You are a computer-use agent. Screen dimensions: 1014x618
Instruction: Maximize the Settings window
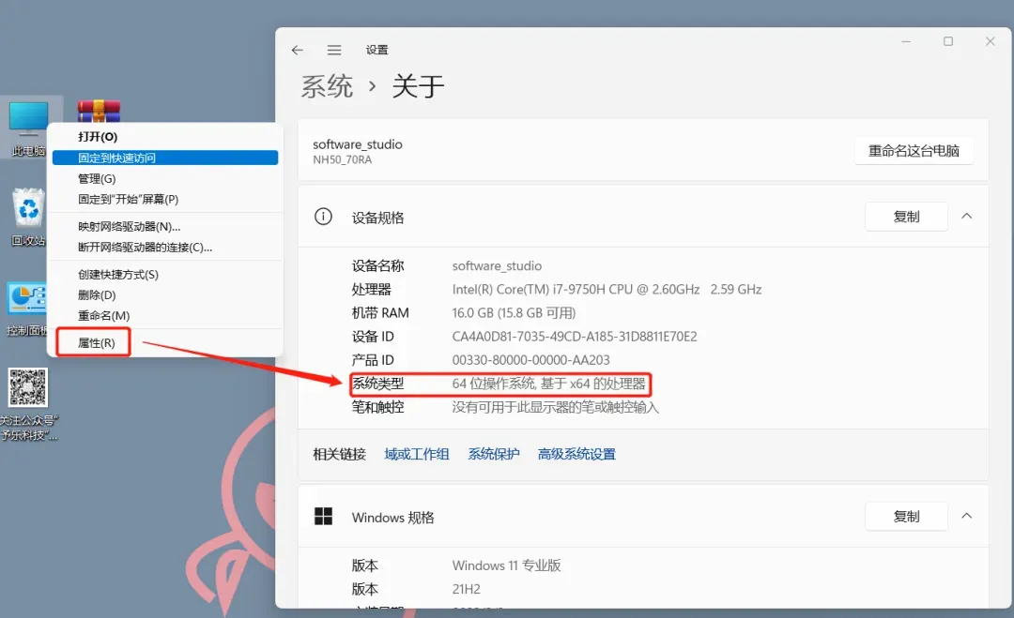pyautogui.click(x=948, y=41)
